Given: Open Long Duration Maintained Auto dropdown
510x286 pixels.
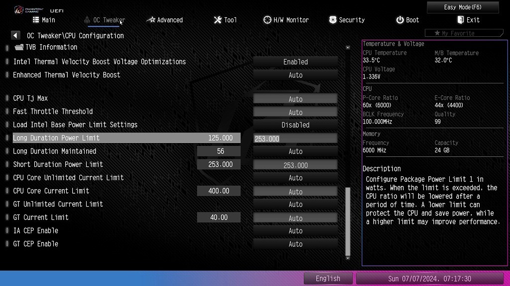Looking at the screenshot, I should [295, 151].
